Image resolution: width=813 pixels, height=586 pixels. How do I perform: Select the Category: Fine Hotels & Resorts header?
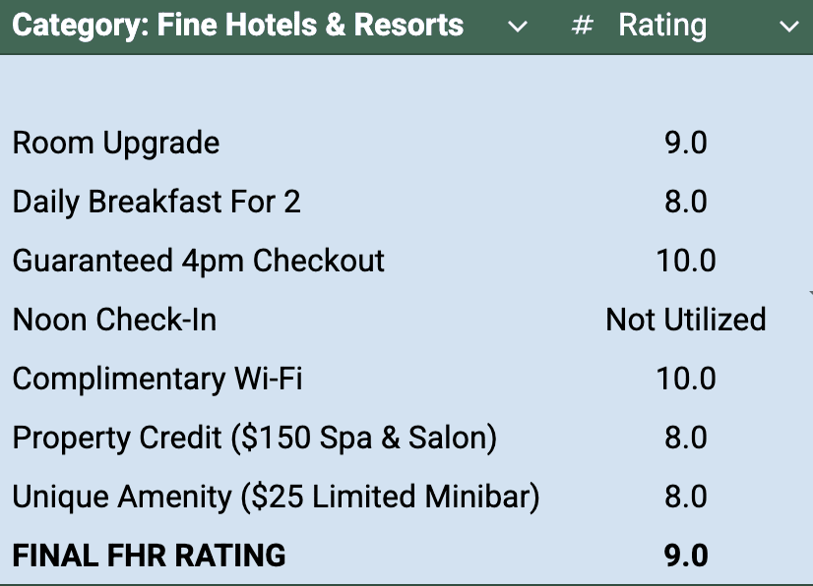238,26
